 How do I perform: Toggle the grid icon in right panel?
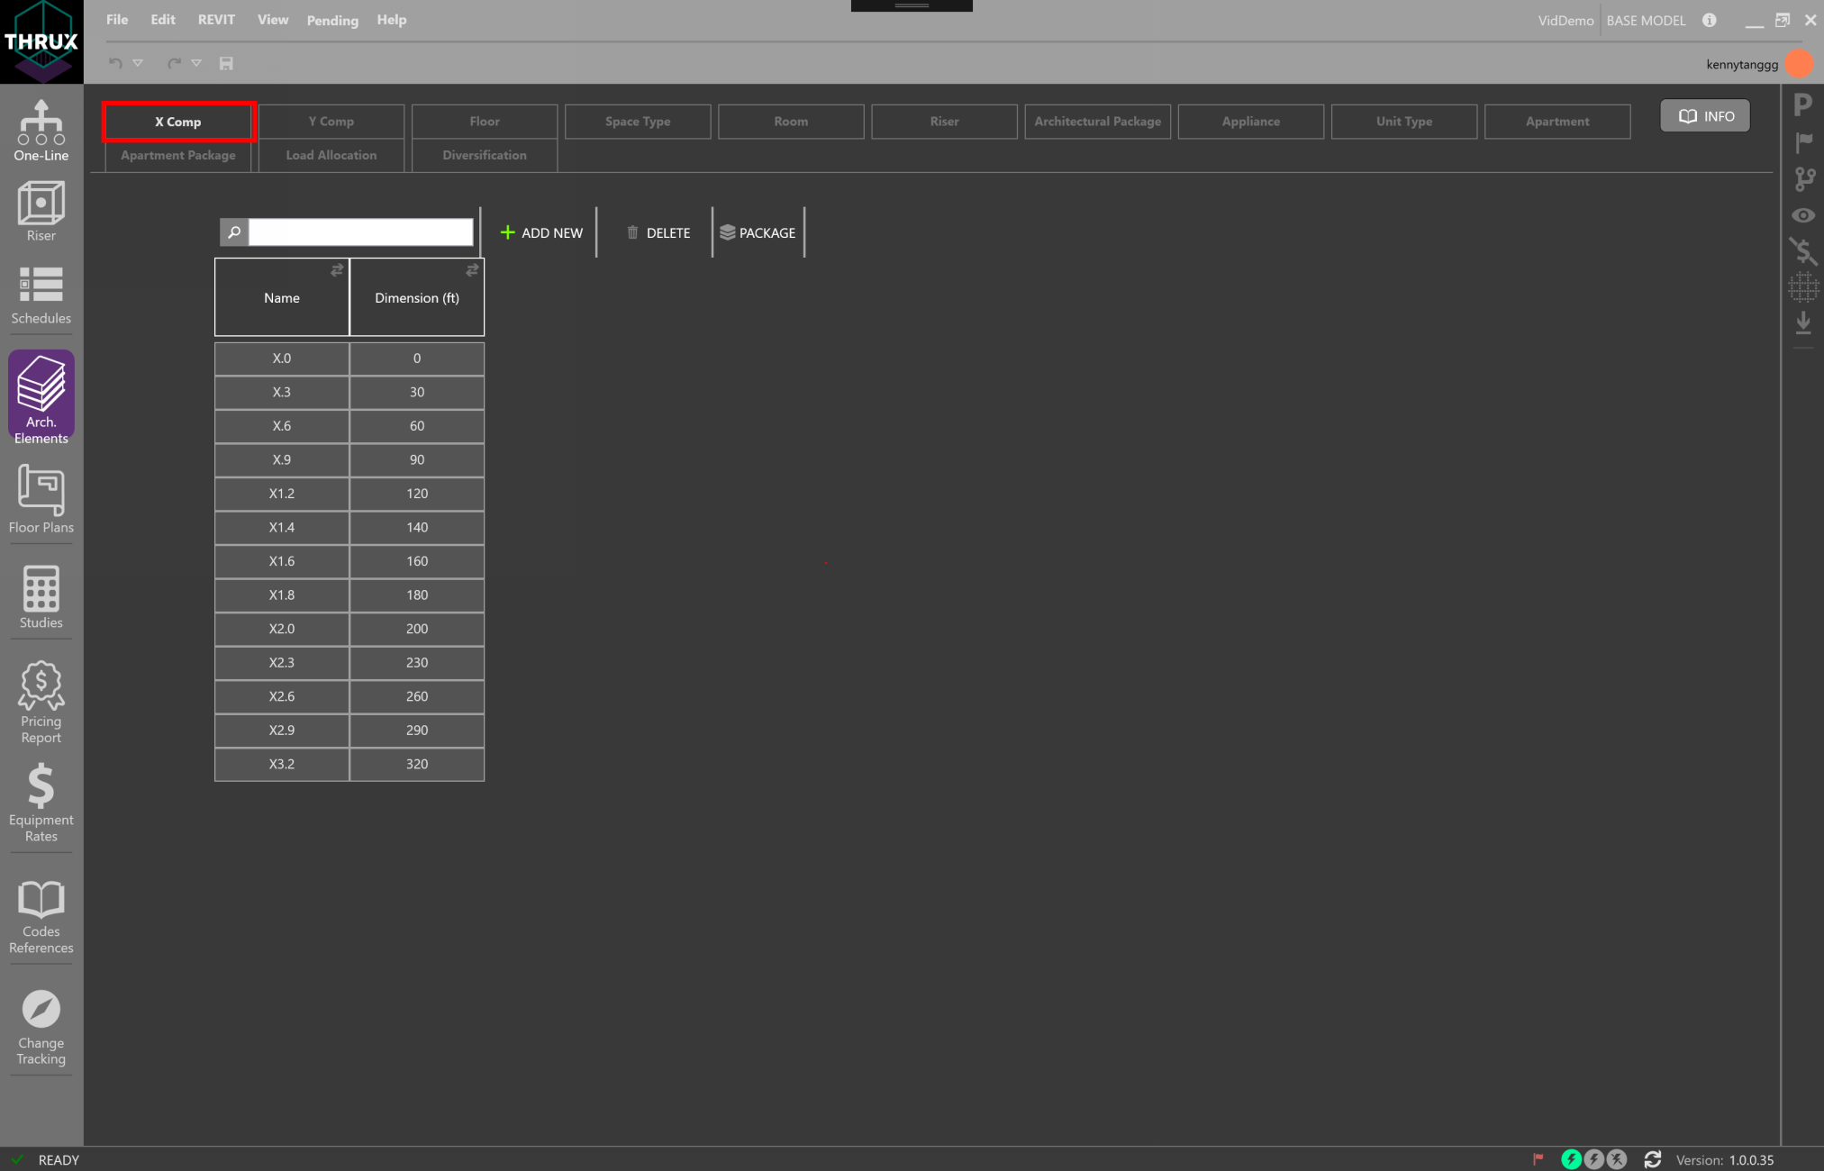pos(1803,286)
